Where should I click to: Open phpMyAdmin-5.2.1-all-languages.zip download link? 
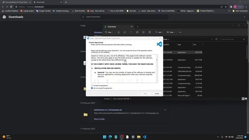pos(108,110)
